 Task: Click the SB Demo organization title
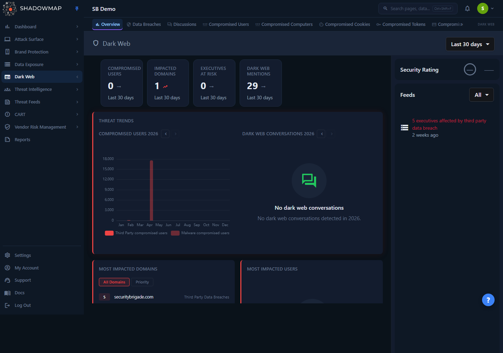tap(104, 9)
